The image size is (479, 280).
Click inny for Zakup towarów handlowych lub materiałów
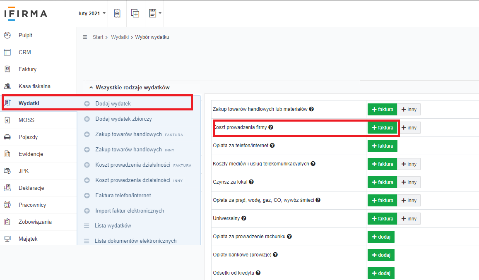coord(409,110)
